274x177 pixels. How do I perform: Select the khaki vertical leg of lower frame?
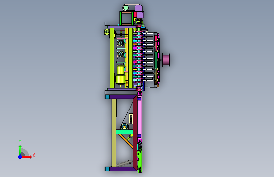click(x=113, y=133)
